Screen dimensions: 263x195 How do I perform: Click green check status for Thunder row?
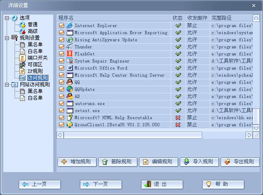(178, 47)
